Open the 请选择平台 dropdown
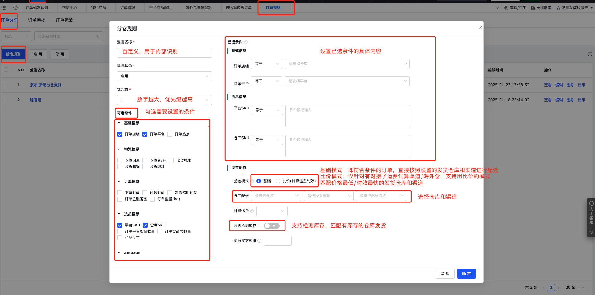The image size is (595, 295). [x=347, y=81]
